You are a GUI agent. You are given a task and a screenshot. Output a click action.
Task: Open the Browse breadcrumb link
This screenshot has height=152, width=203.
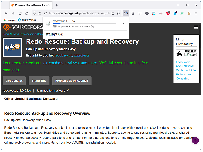coord(15,34)
